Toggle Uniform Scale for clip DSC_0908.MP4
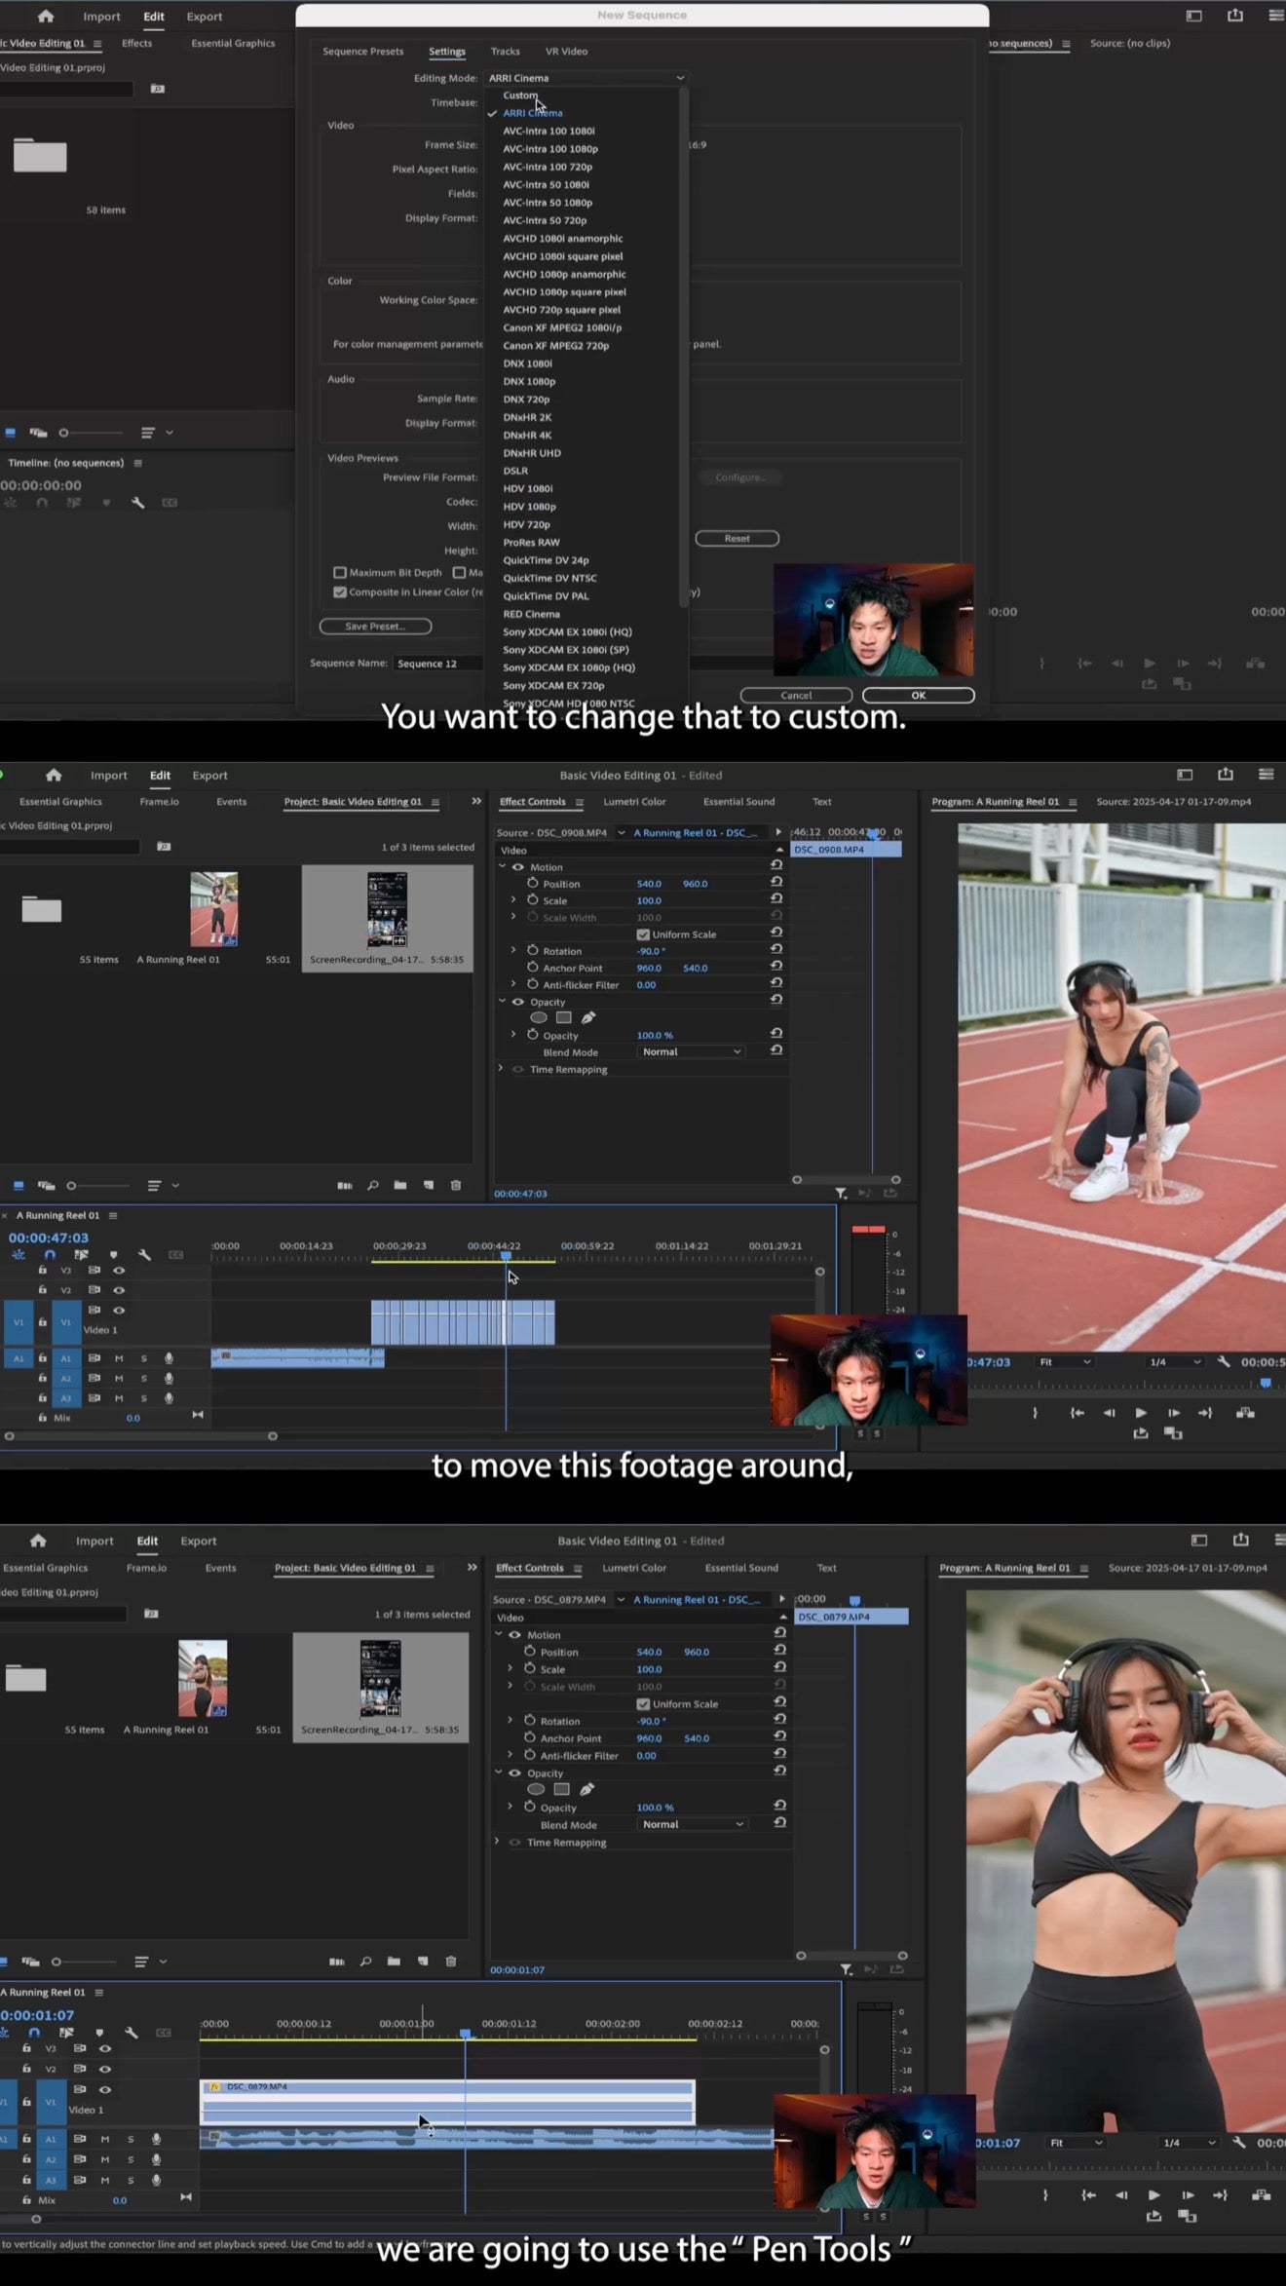 click(643, 934)
